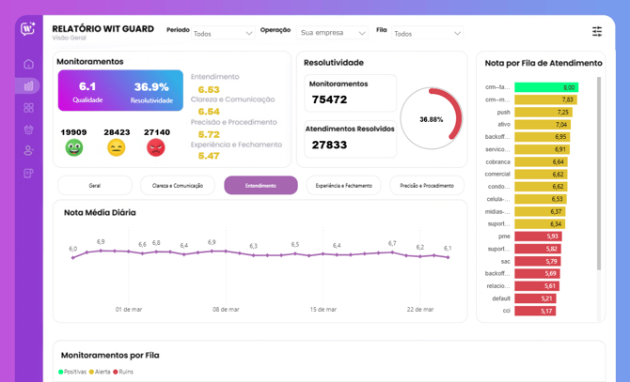This screenshot has width=630, height=382.
Task: Click the Atendimentos Resolvidos 27833 card
Action: click(x=351, y=139)
